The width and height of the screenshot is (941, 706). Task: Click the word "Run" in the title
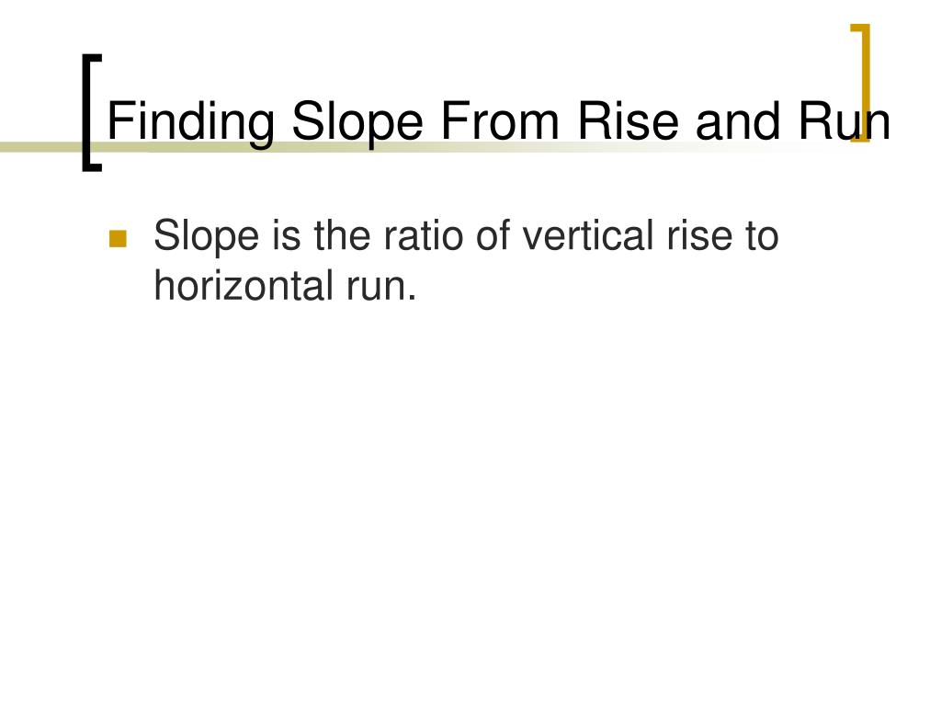(x=845, y=120)
